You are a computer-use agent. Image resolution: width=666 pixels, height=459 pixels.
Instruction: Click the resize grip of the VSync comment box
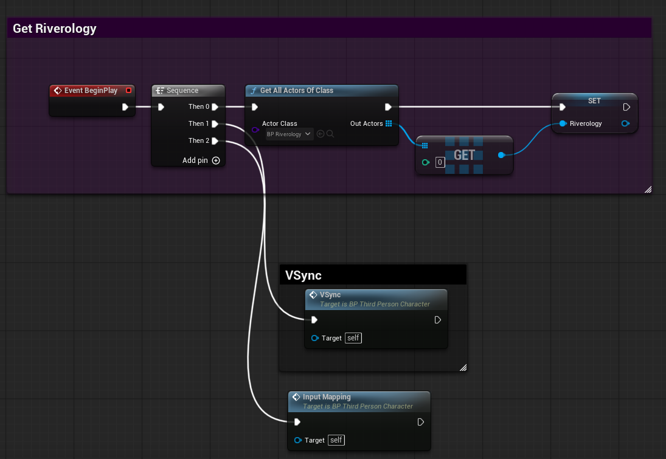pyautogui.click(x=463, y=367)
